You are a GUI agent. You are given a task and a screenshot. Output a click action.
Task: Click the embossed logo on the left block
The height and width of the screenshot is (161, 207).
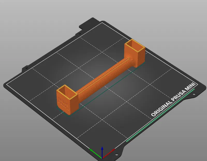pos(63,103)
